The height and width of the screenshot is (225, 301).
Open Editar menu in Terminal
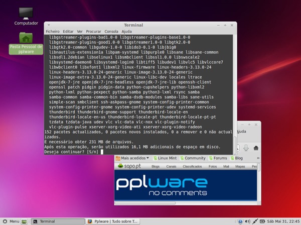pos(68,31)
